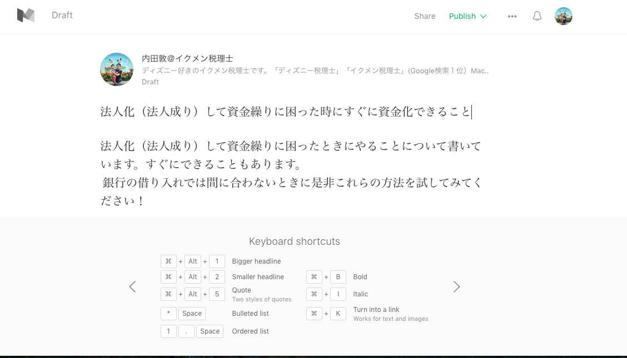Click the Space key for Bulleted list
The width and height of the screenshot is (627, 358).
(192, 314)
